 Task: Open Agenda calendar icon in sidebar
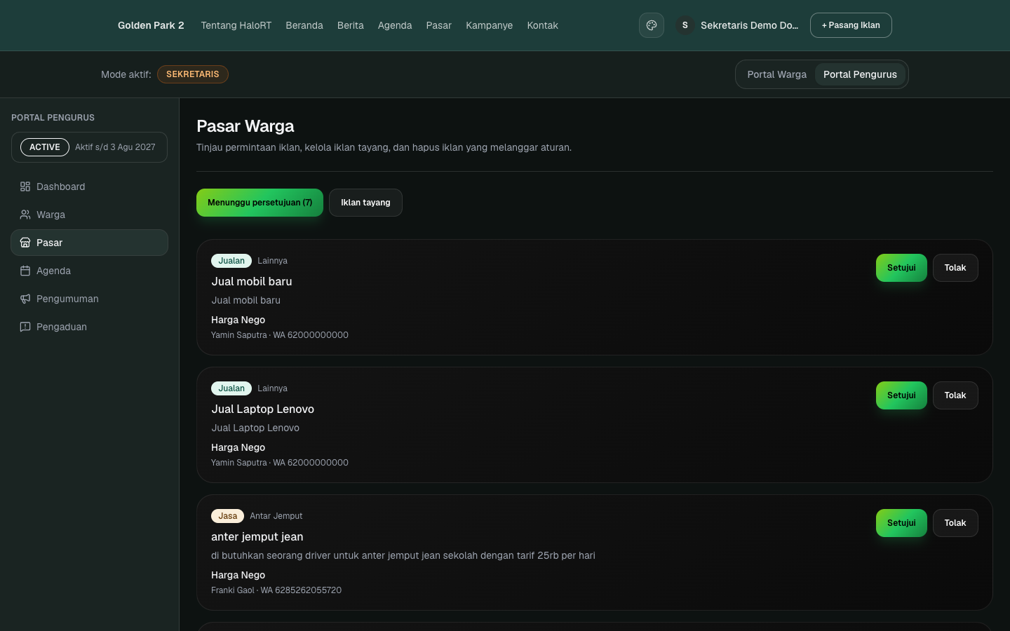tap(25, 271)
